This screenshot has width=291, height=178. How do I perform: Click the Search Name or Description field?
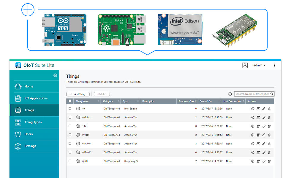pos(252,94)
